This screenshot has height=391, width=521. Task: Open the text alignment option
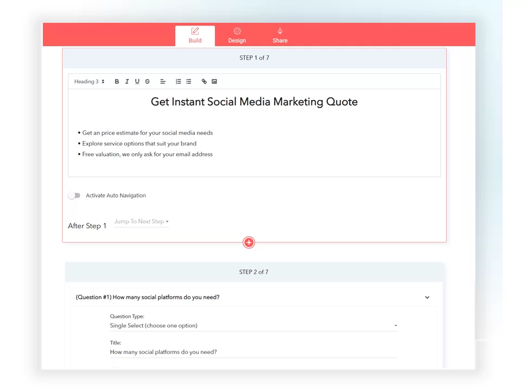click(x=162, y=81)
